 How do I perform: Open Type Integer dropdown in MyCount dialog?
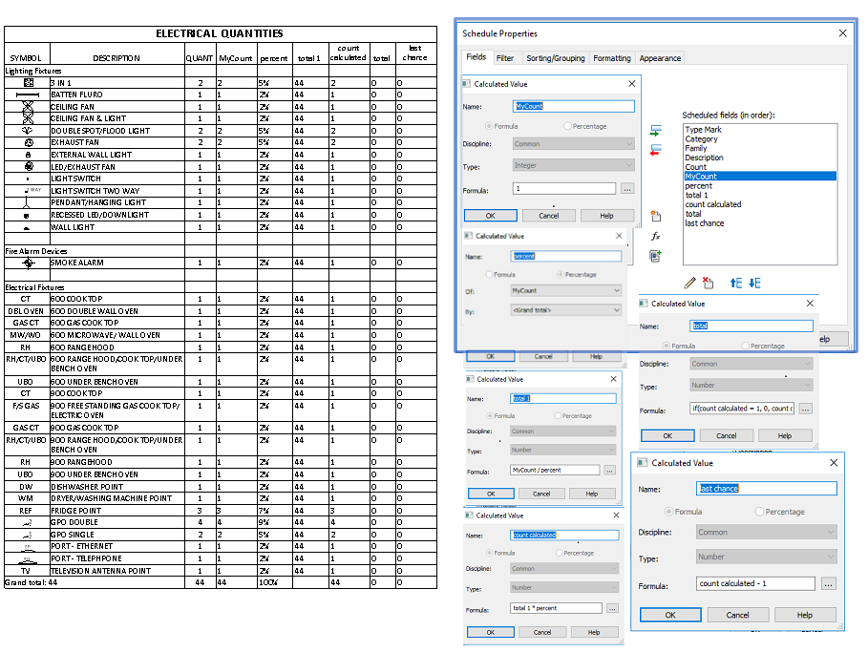574,165
